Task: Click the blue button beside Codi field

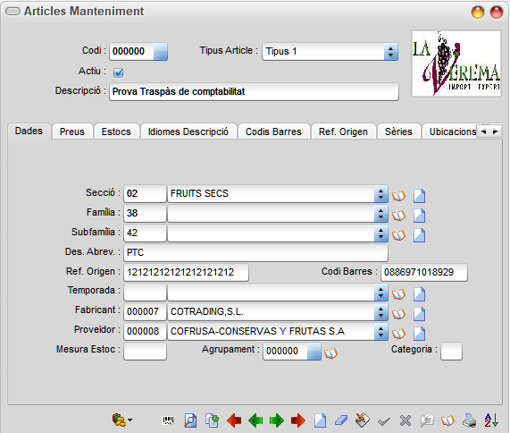Action: (161, 52)
